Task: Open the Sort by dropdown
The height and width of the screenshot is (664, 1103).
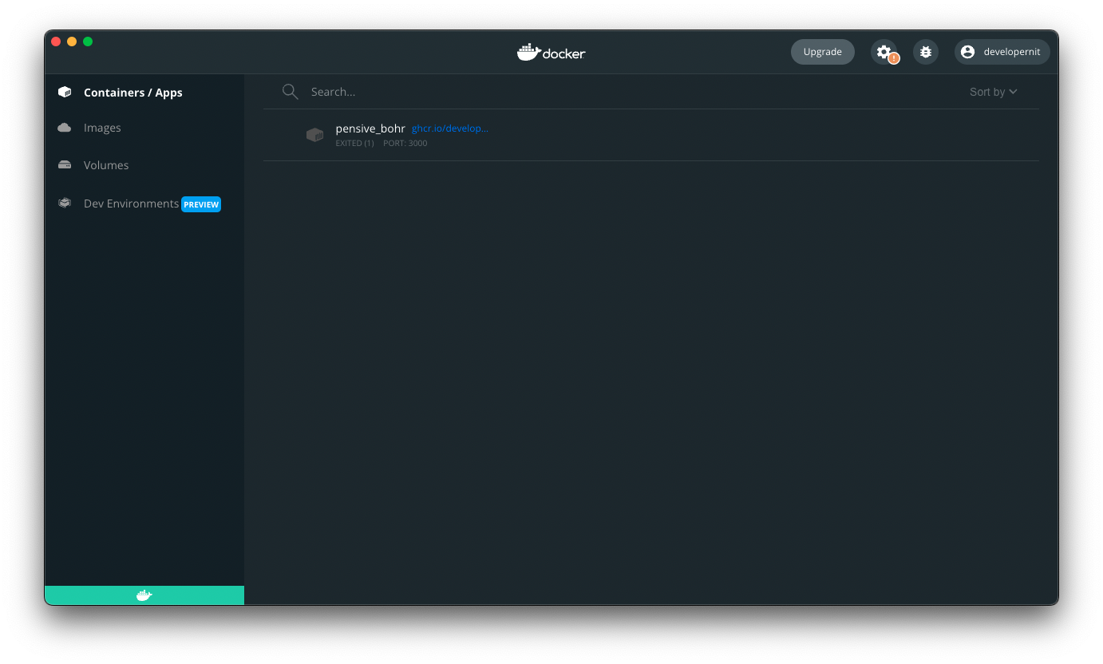Action: (992, 91)
